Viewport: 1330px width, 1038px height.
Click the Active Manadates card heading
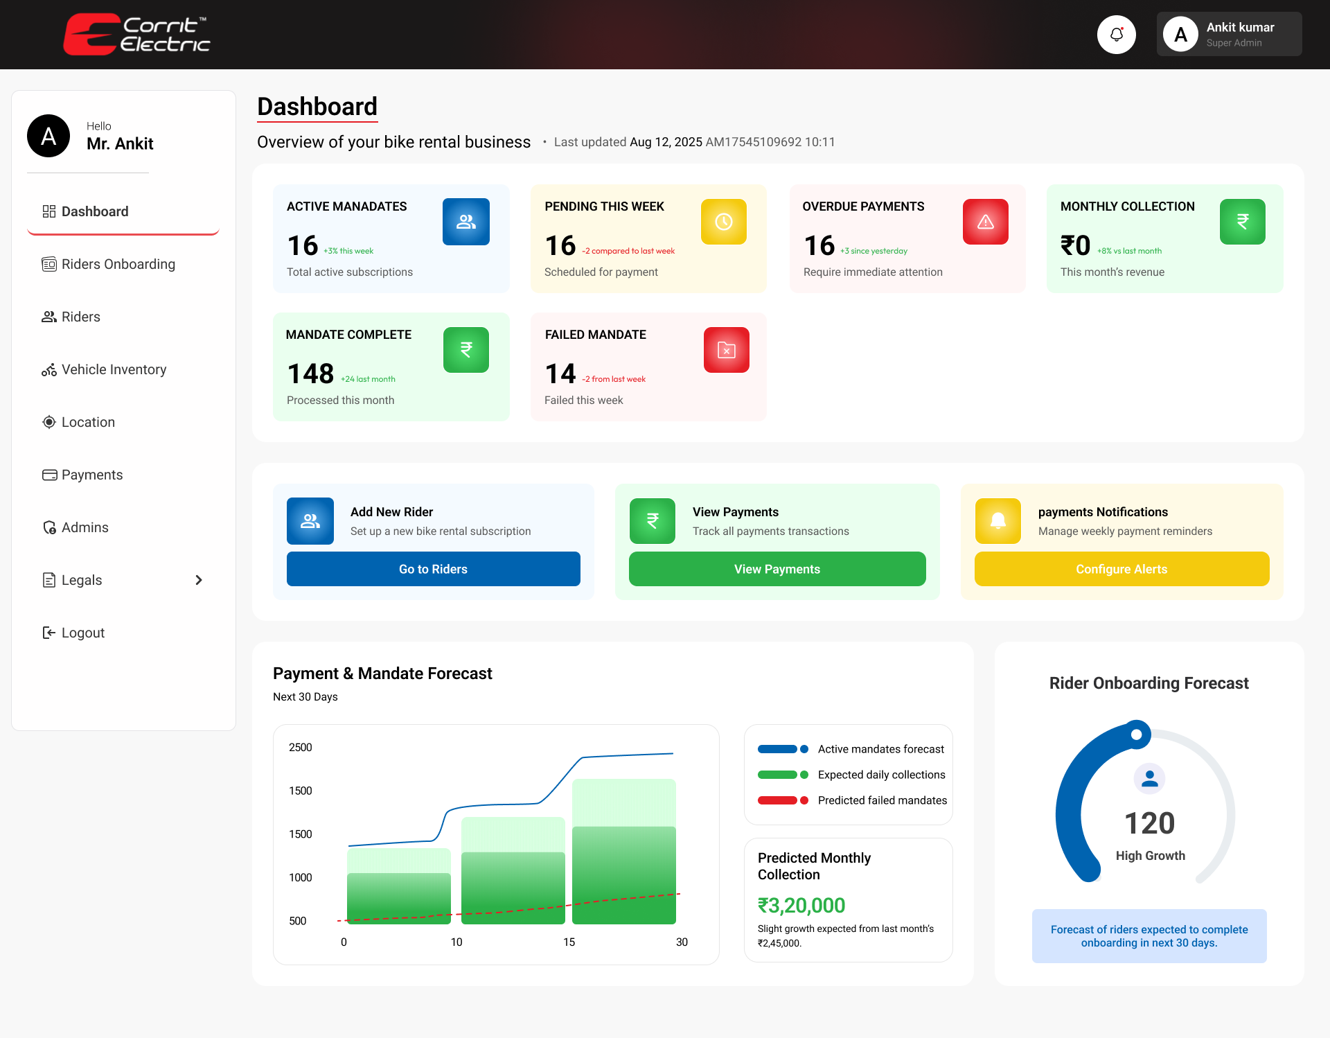(347, 206)
